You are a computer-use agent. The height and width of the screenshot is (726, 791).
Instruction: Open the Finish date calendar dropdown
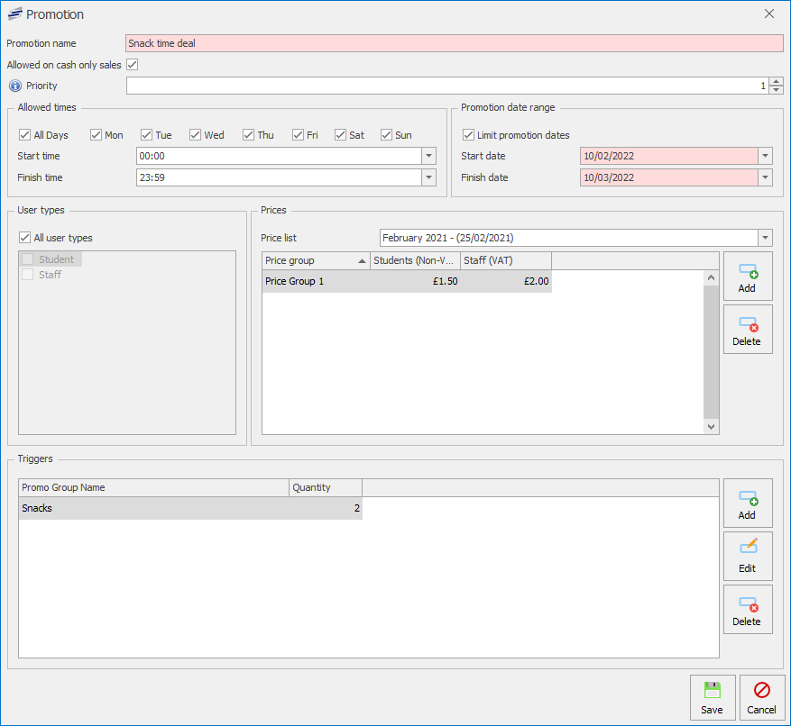(x=765, y=177)
